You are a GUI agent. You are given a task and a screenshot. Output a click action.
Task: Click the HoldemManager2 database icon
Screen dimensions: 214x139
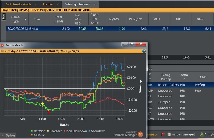pyautogui.click(x=169, y=134)
